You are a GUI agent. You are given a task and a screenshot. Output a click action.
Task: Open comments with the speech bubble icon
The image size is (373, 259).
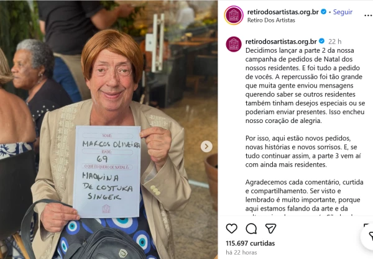pyautogui.click(x=251, y=229)
